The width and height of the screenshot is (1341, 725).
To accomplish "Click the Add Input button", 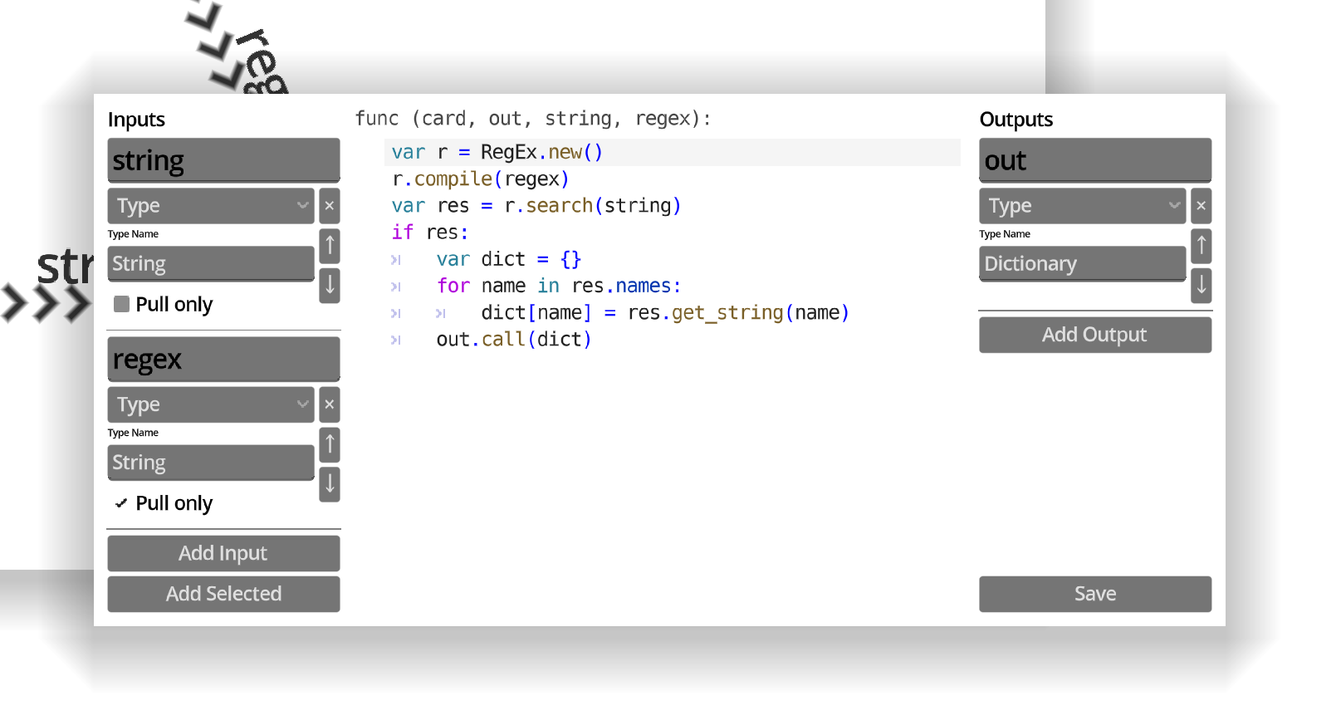I will (223, 553).
